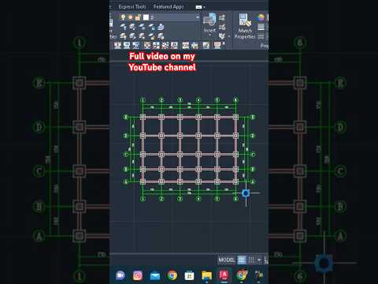Toggle the drawing grid display in status bar
Screen dimensions: 378x284
(242, 260)
